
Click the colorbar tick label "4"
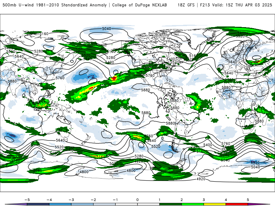(226, 200)
